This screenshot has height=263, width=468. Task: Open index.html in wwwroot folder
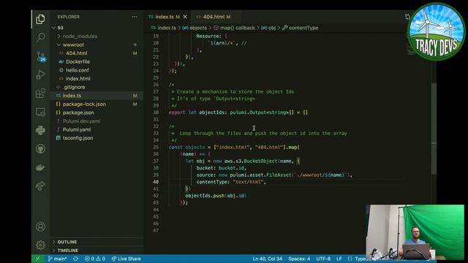pyautogui.click(x=78, y=79)
